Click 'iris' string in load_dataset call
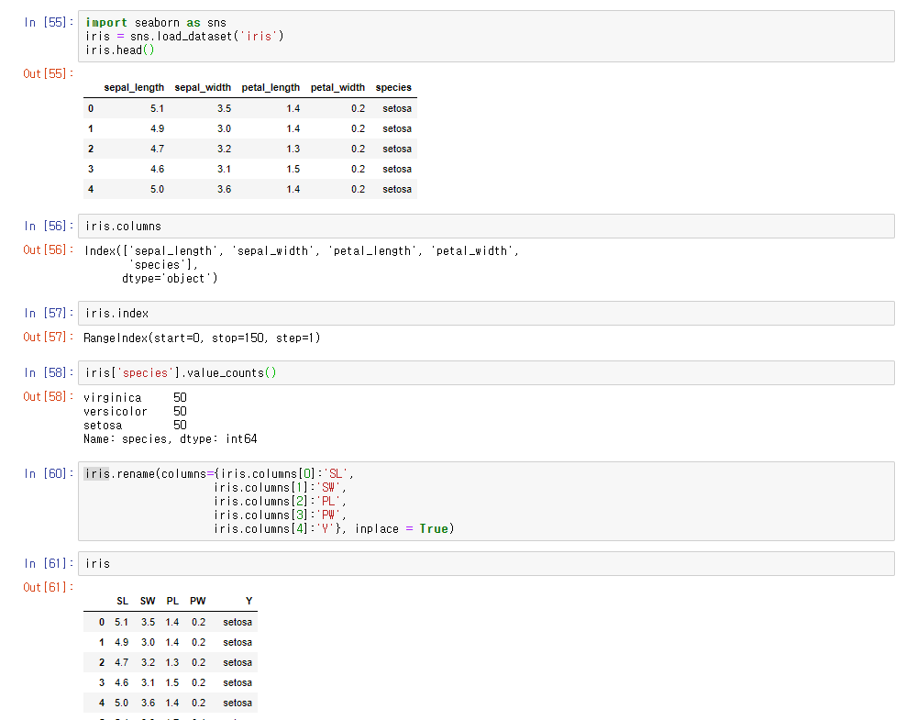Image resolution: width=906 pixels, height=720 pixels. [259, 37]
